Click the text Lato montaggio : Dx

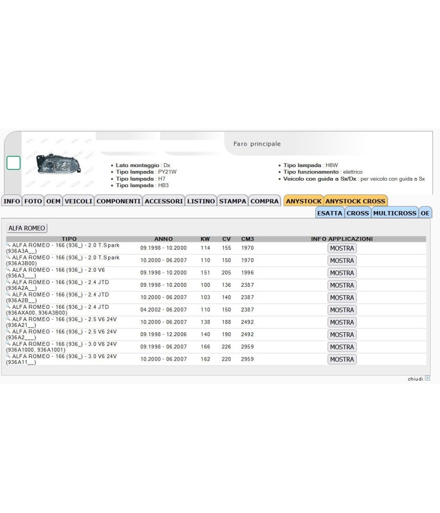[143, 165]
